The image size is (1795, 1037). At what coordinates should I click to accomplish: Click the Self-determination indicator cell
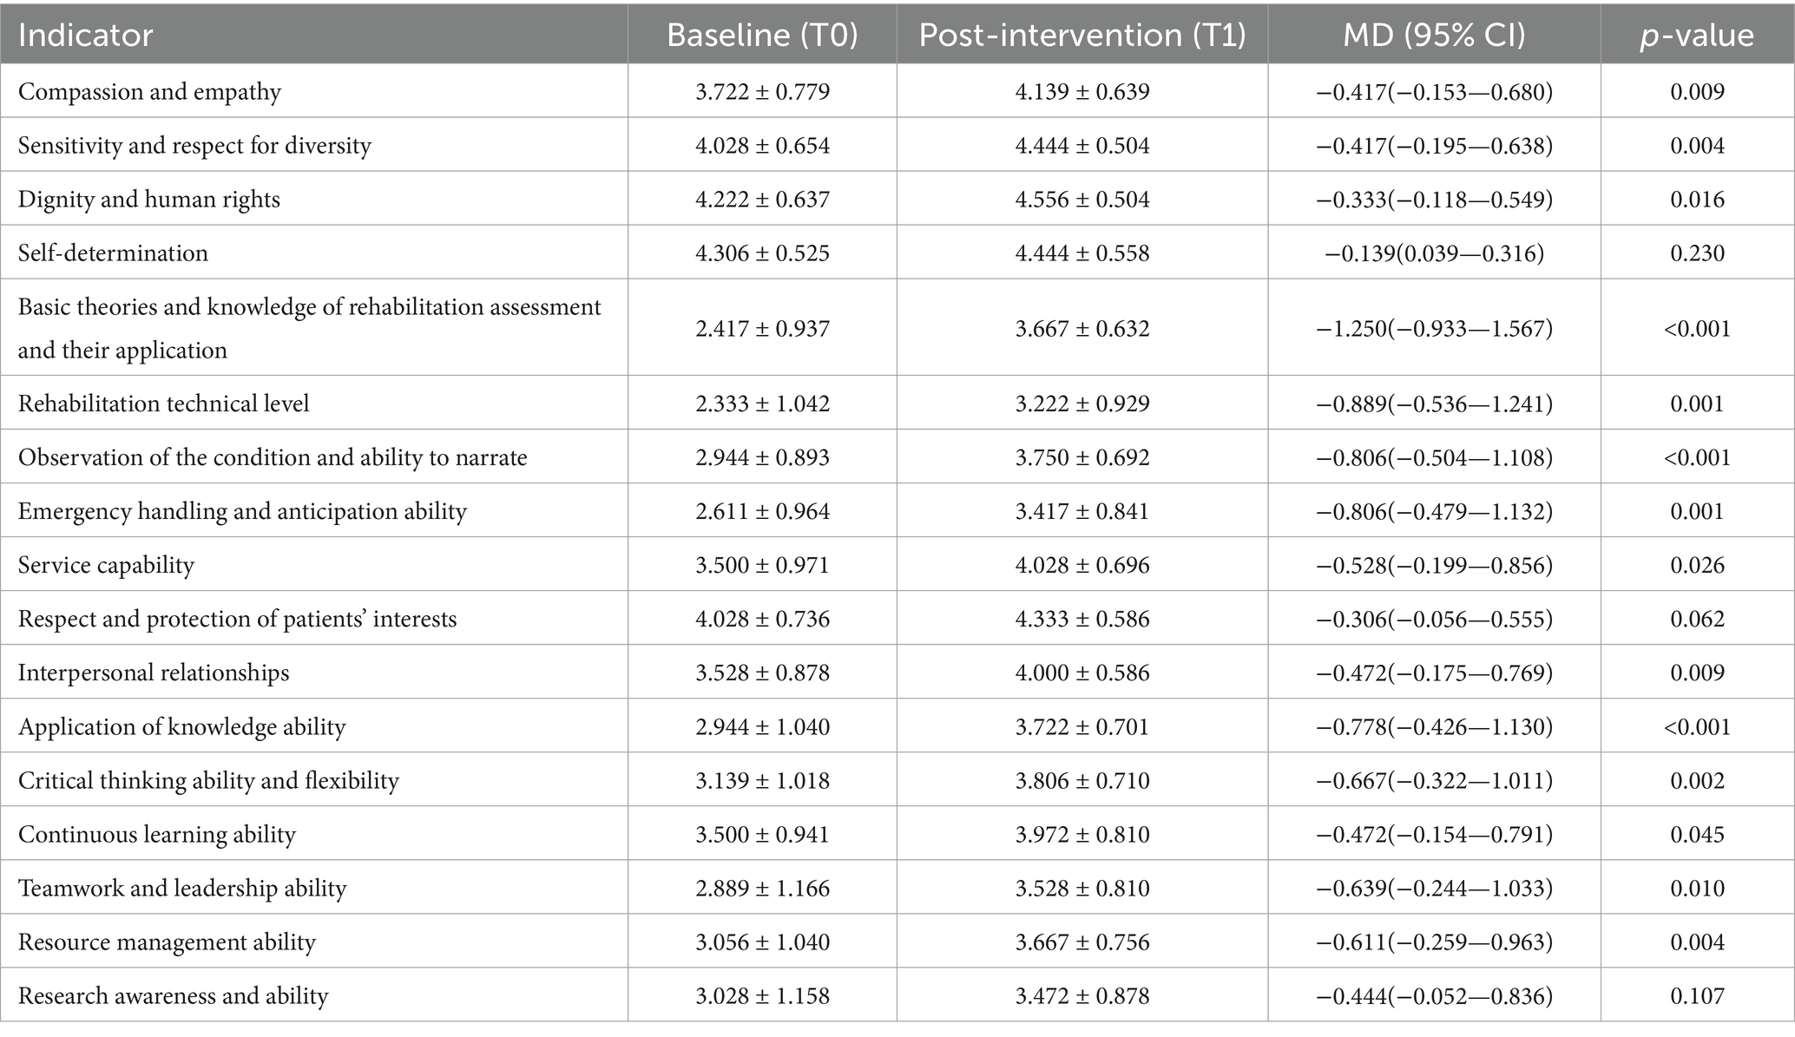[x=113, y=253]
